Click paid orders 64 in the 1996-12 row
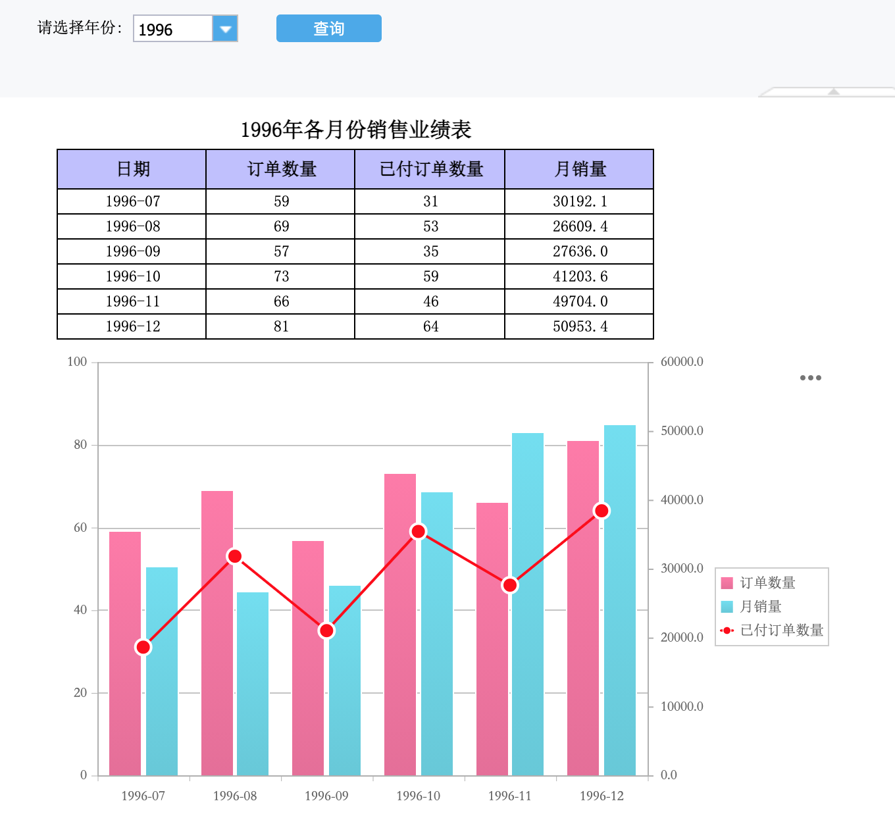The width and height of the screenshot is (895, 824). pyautogui.click(x=430, y=326)
